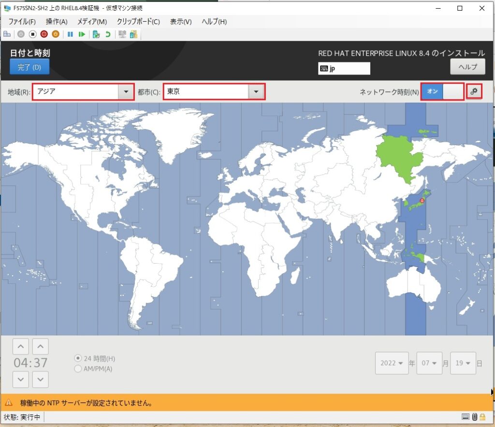Screen dimensions: 495x427
Task: Open the month dropdown showing 07
Action: (x=429, y=363)
